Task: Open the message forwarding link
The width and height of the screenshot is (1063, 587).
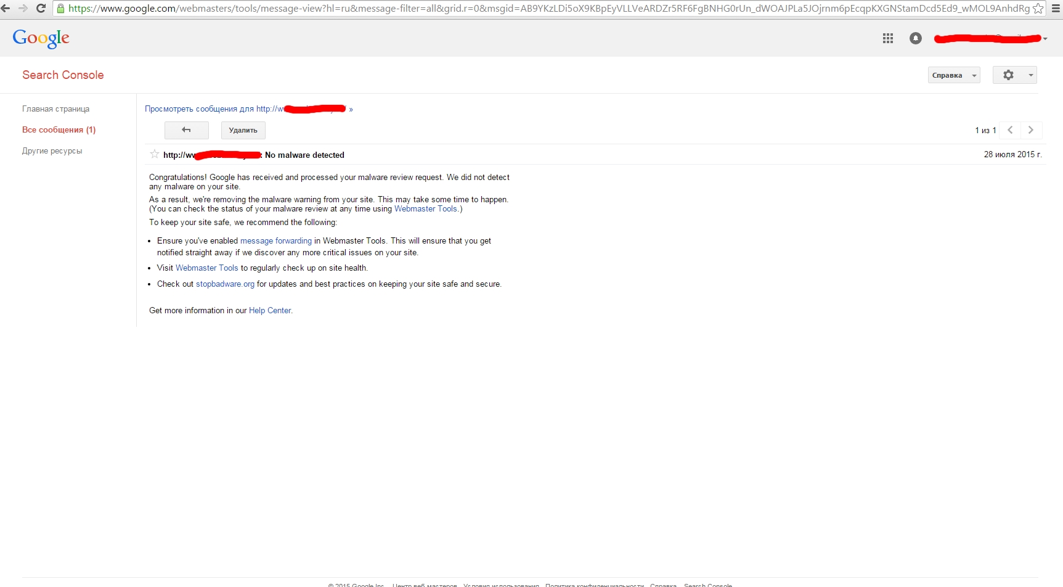Action: pos(276,241)
